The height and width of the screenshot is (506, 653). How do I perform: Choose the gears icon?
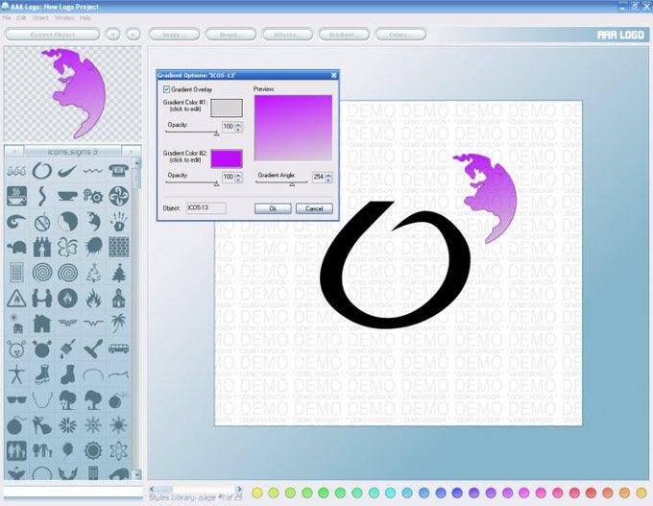tap(93, 196)
